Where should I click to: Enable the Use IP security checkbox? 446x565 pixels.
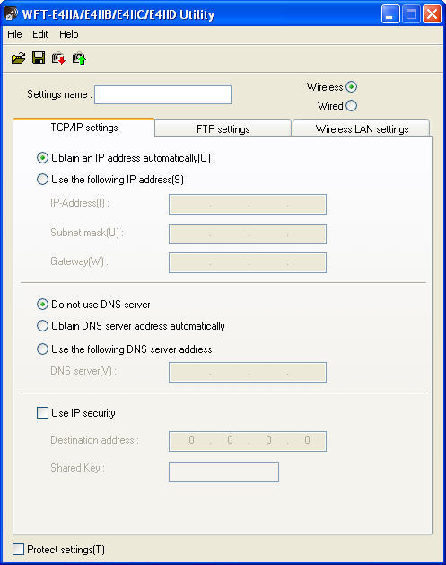click(42, 413)
